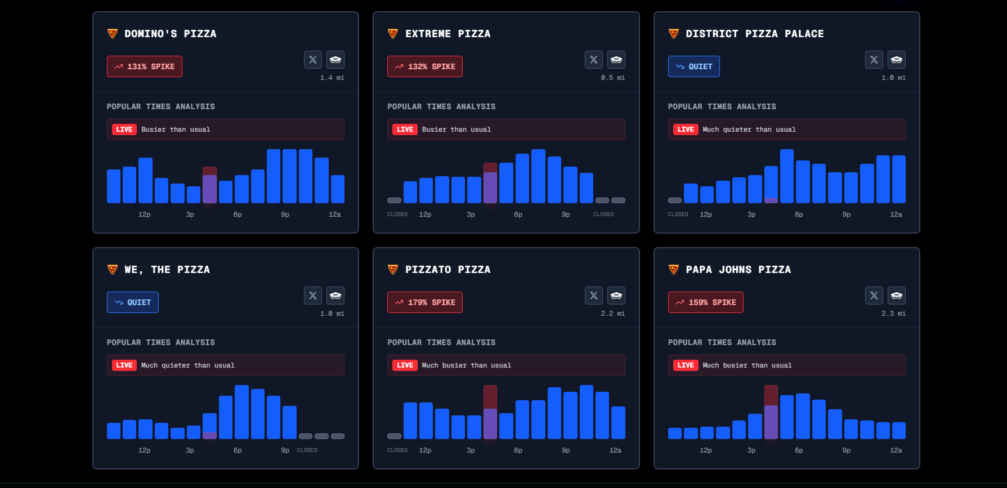Click highlighted live bar in Domino's chart
The height and width of the screenshot is (488, 1007).
pyautogui.click(x=209, y=185)
